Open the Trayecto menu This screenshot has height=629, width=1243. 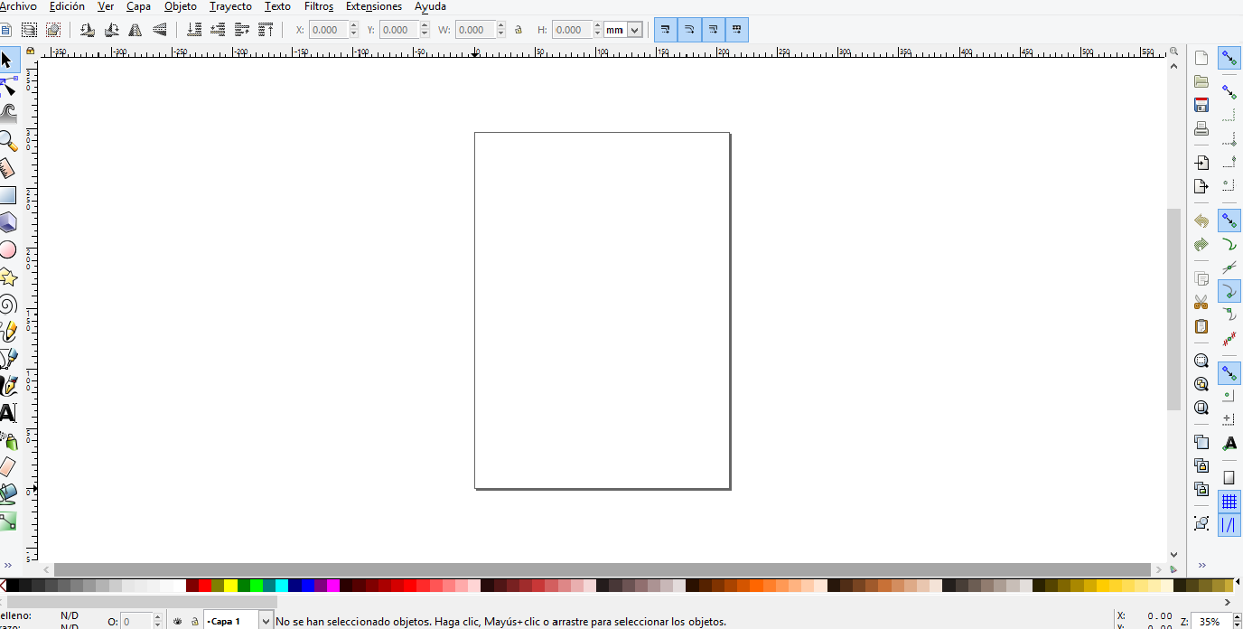pos(230,6)
